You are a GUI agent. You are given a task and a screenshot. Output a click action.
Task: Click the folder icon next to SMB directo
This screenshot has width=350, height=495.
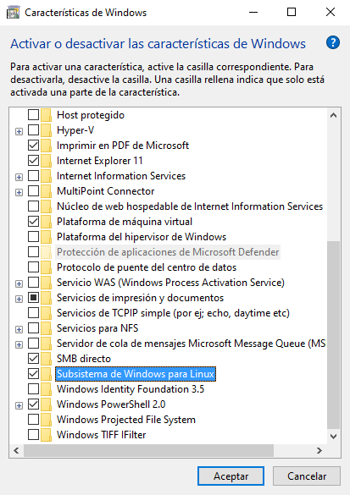tap(46, 358)
